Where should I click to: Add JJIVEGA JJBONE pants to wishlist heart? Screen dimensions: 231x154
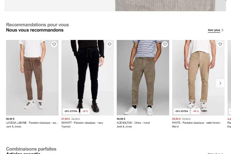coord(54,44)
